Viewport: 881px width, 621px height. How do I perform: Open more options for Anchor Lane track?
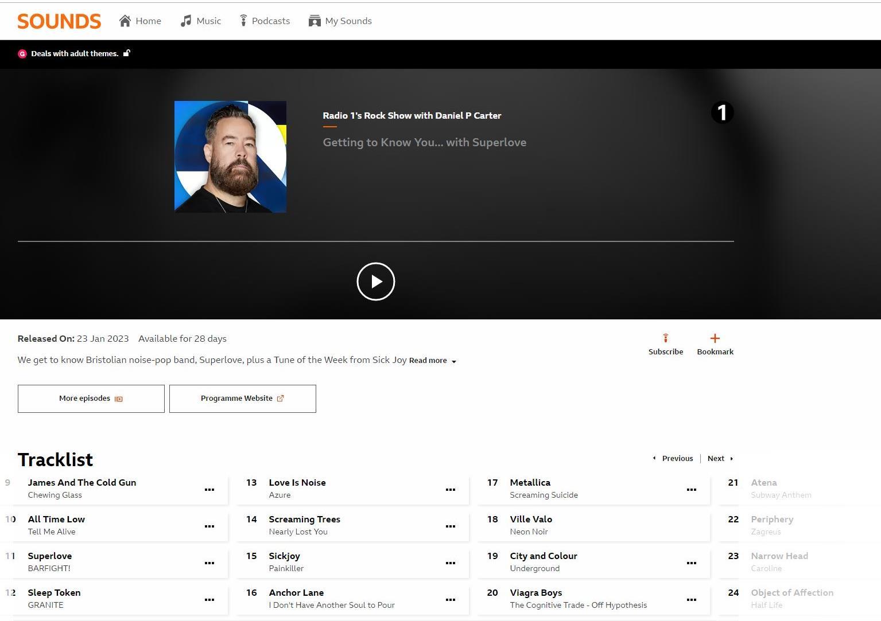pos(451,600)
